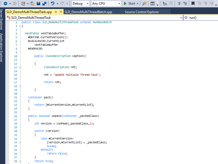
Task: Click 'return false;' on line 36
Action: [57, 153]
